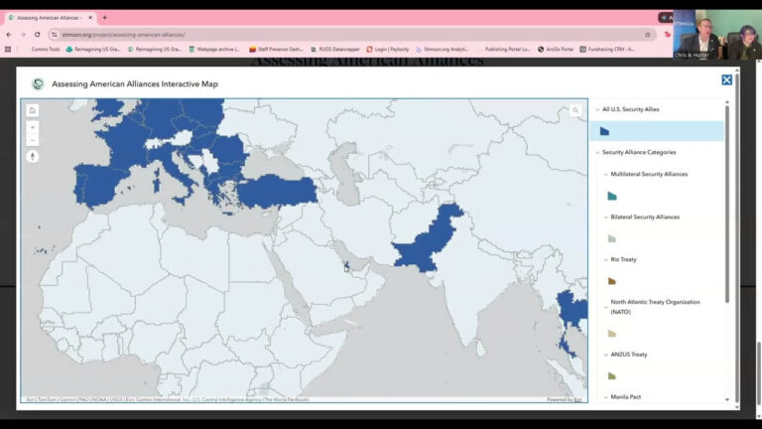Zoom out with the map minus button

point(33,140)
